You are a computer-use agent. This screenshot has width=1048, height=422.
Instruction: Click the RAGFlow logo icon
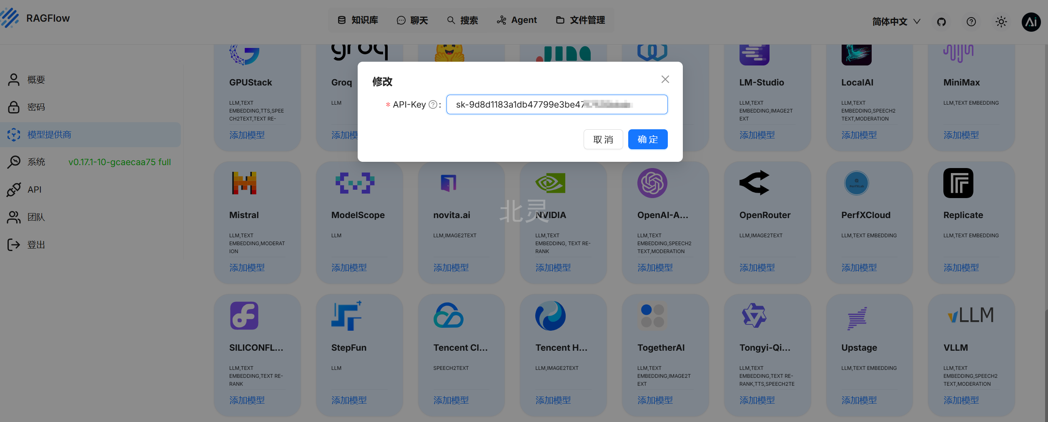(x=10, y=18)
